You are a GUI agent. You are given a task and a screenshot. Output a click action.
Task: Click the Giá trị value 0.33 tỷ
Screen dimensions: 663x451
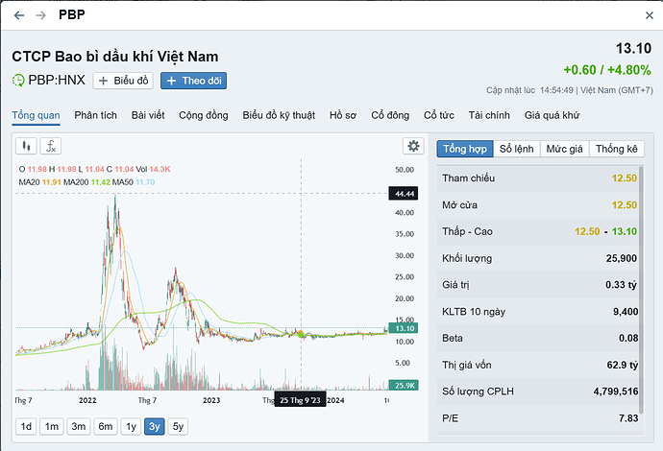[621, 285]
